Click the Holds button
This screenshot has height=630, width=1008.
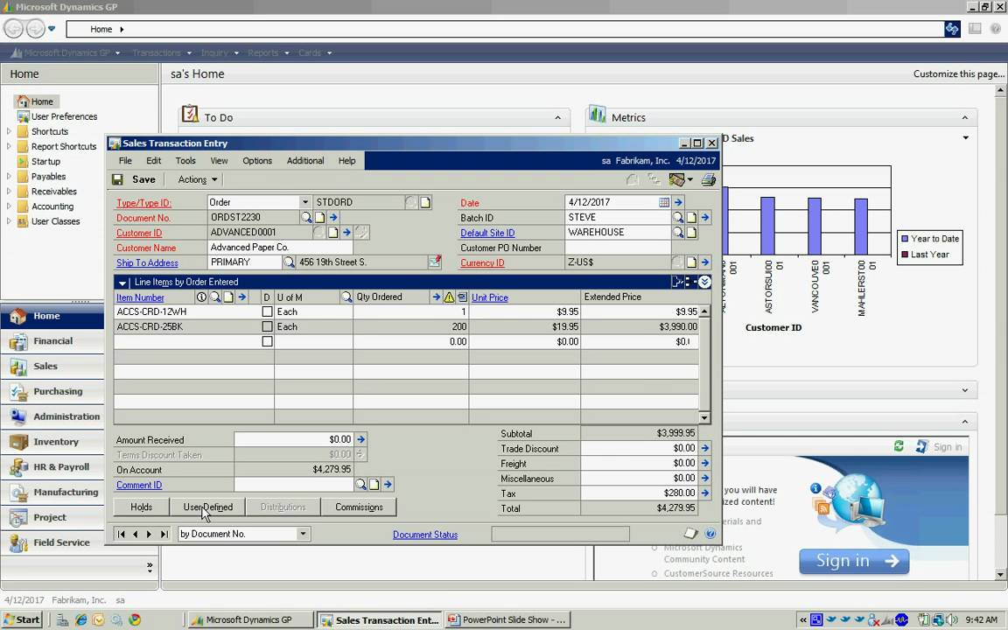pos(142,507)
